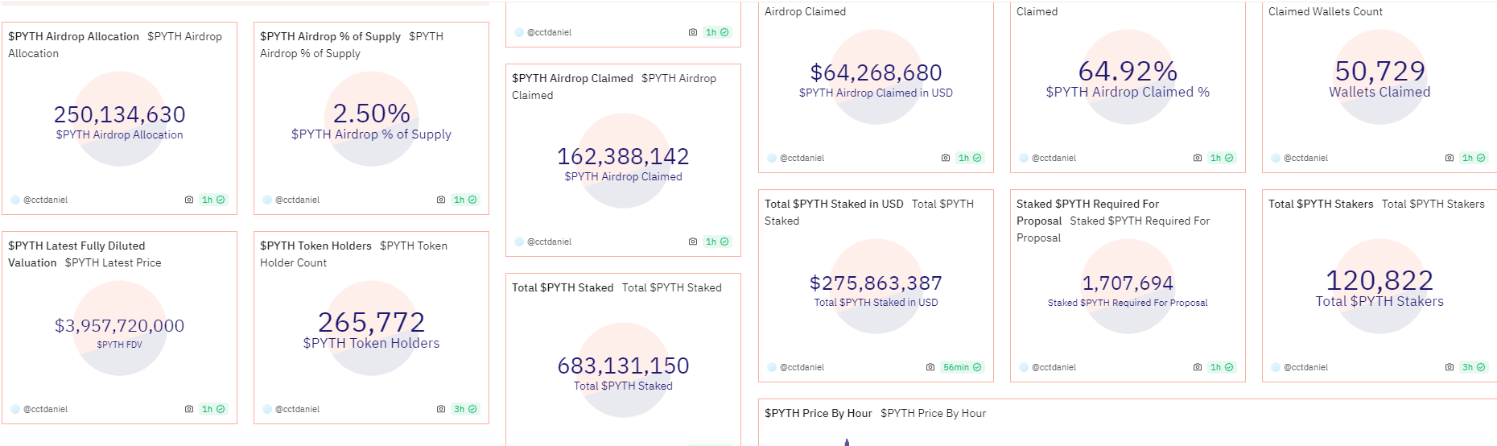Click camera icon on Claimed Wallets Count card
This screenshot has width=1497, height=446.
(1450, 158)
